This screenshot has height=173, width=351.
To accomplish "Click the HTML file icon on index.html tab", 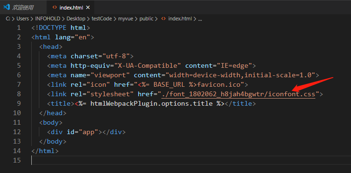I will 54,8.
